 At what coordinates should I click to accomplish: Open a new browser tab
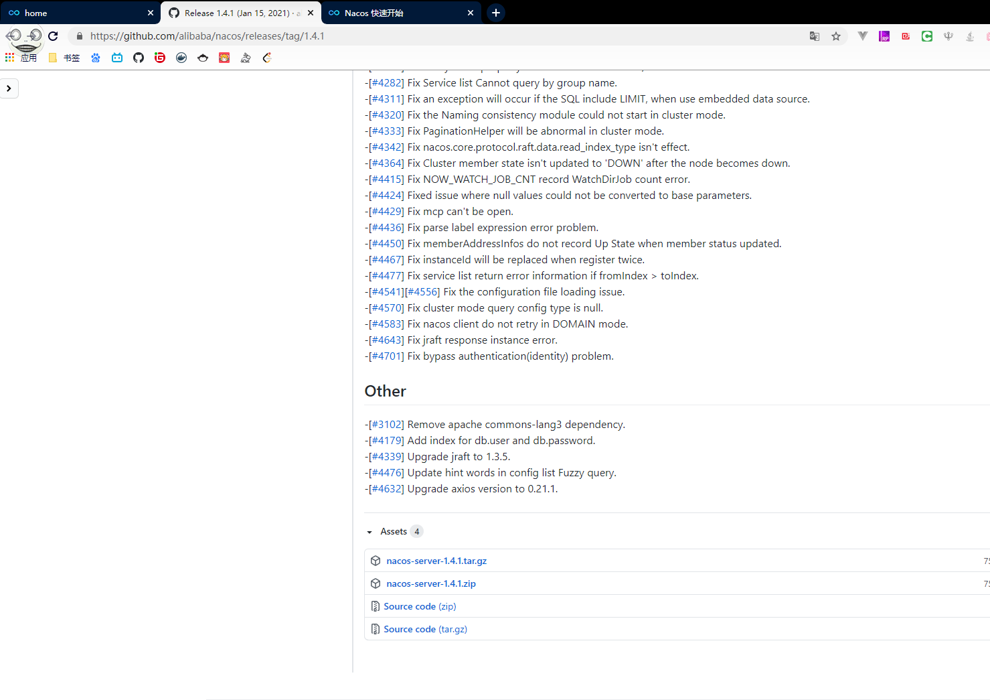(x=496, y=13)
